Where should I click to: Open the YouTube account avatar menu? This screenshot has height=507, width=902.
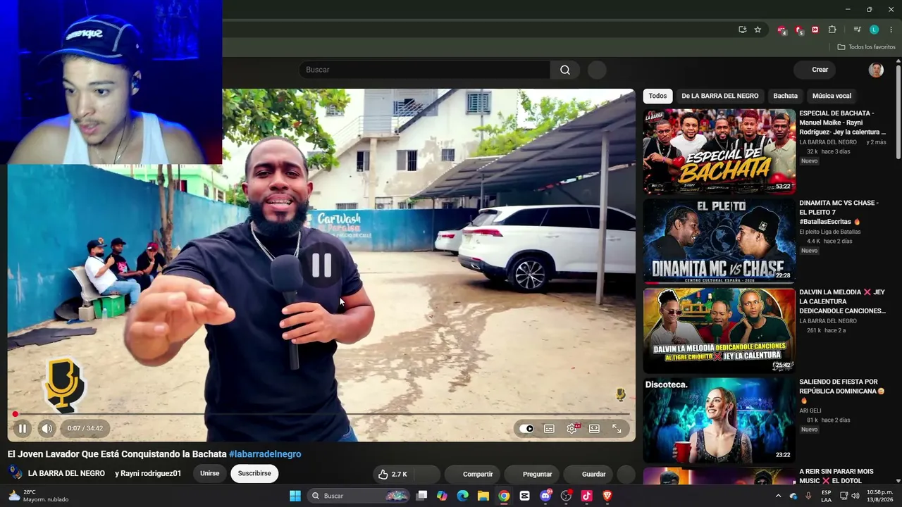[876, 70]
